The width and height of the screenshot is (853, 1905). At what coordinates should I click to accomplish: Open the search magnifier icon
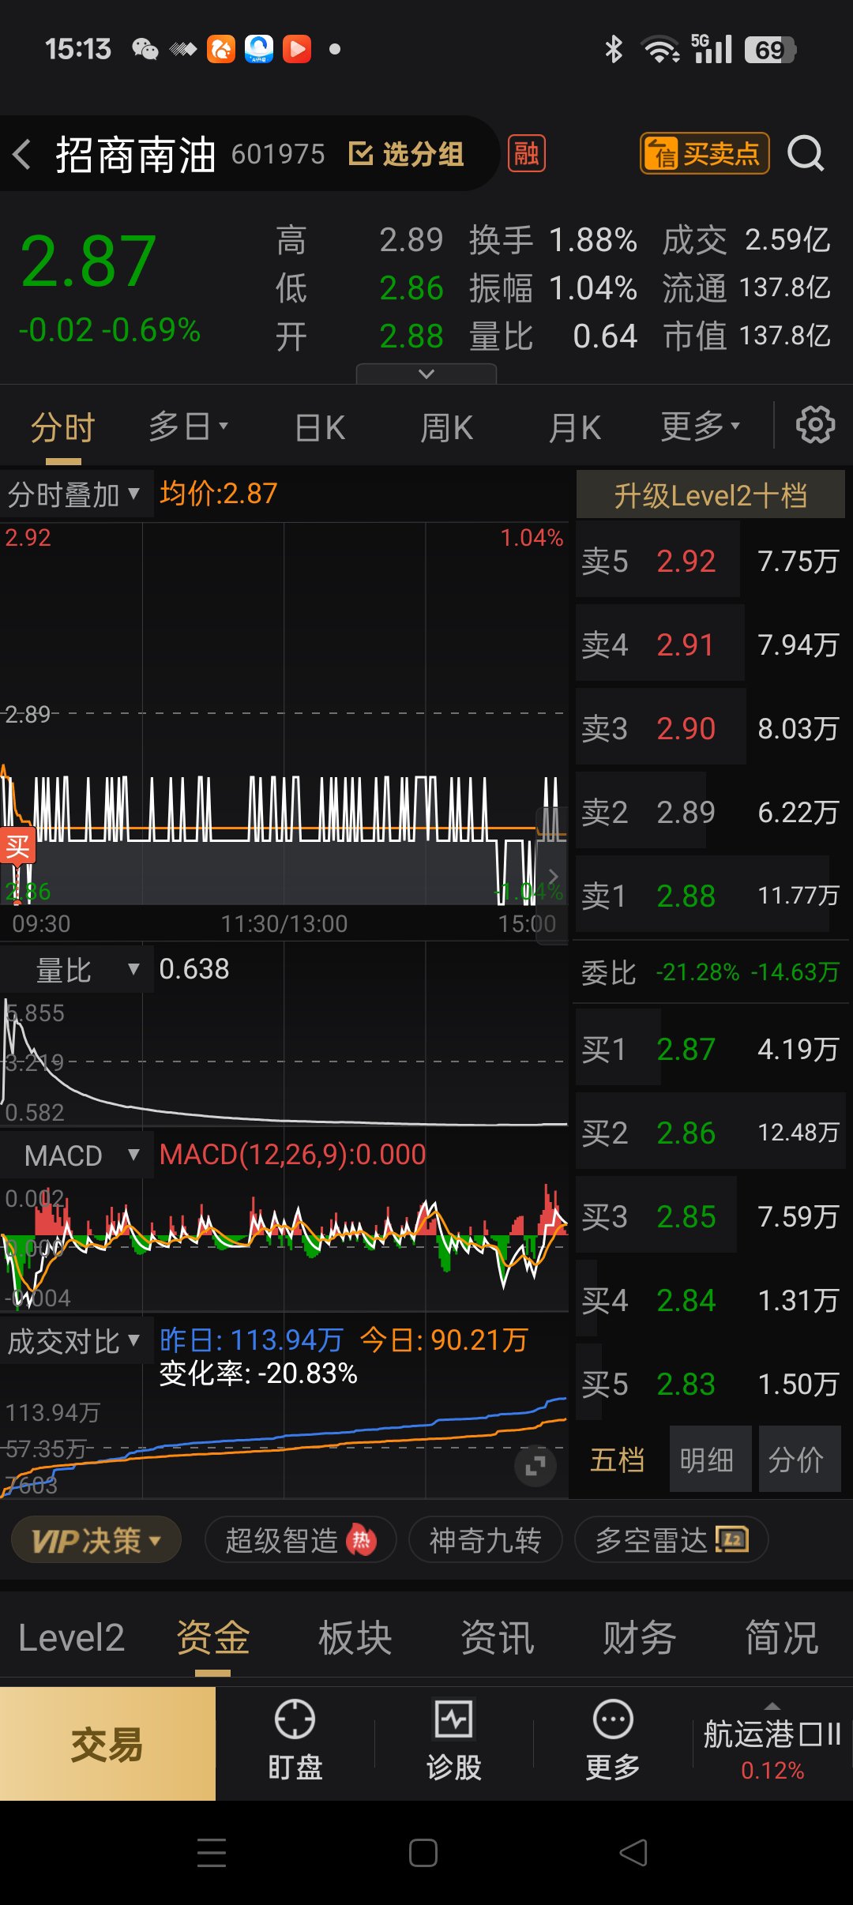[806, 153]
